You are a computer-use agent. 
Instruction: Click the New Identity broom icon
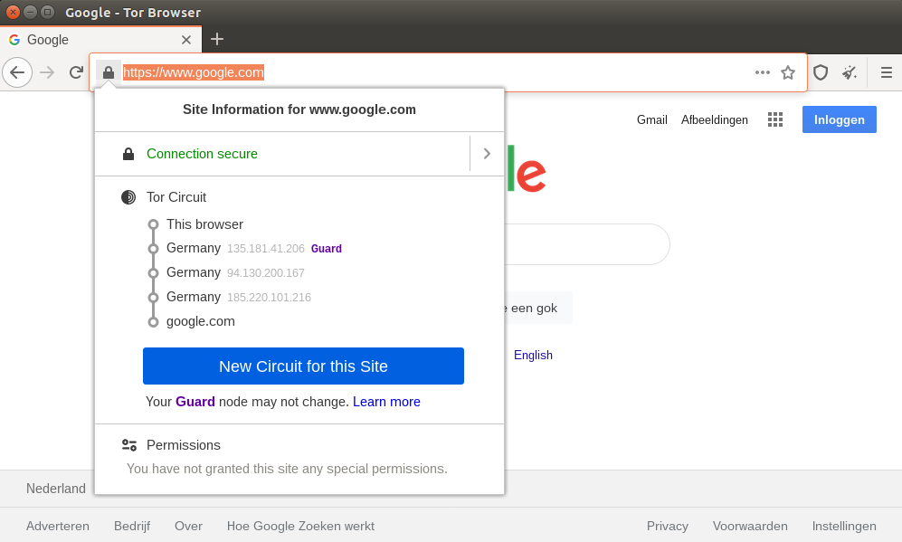(850, 72)
